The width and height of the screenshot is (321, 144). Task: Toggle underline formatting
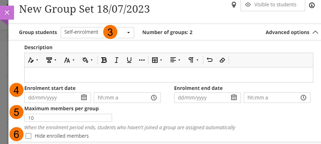[x=129, y=60]
